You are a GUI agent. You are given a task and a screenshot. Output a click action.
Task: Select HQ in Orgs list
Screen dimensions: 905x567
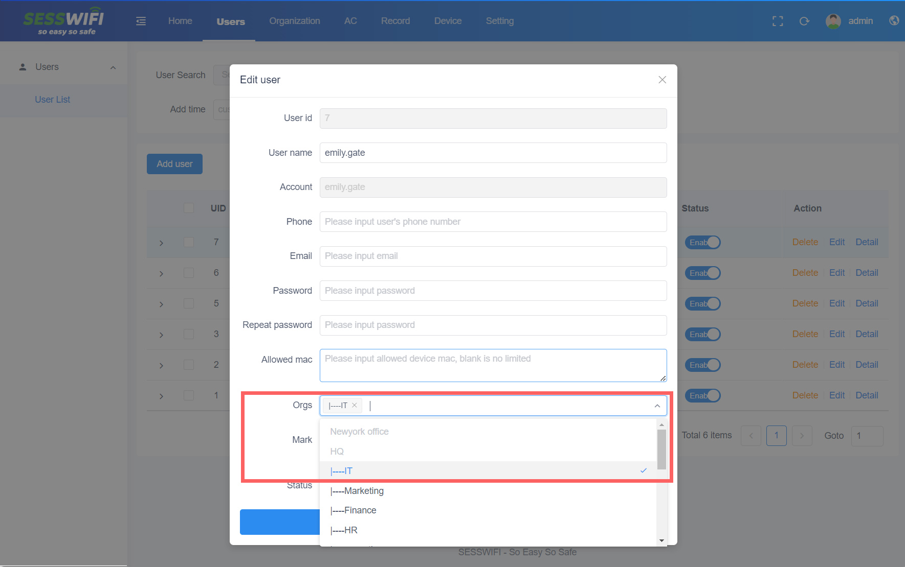tap(488, 452)
